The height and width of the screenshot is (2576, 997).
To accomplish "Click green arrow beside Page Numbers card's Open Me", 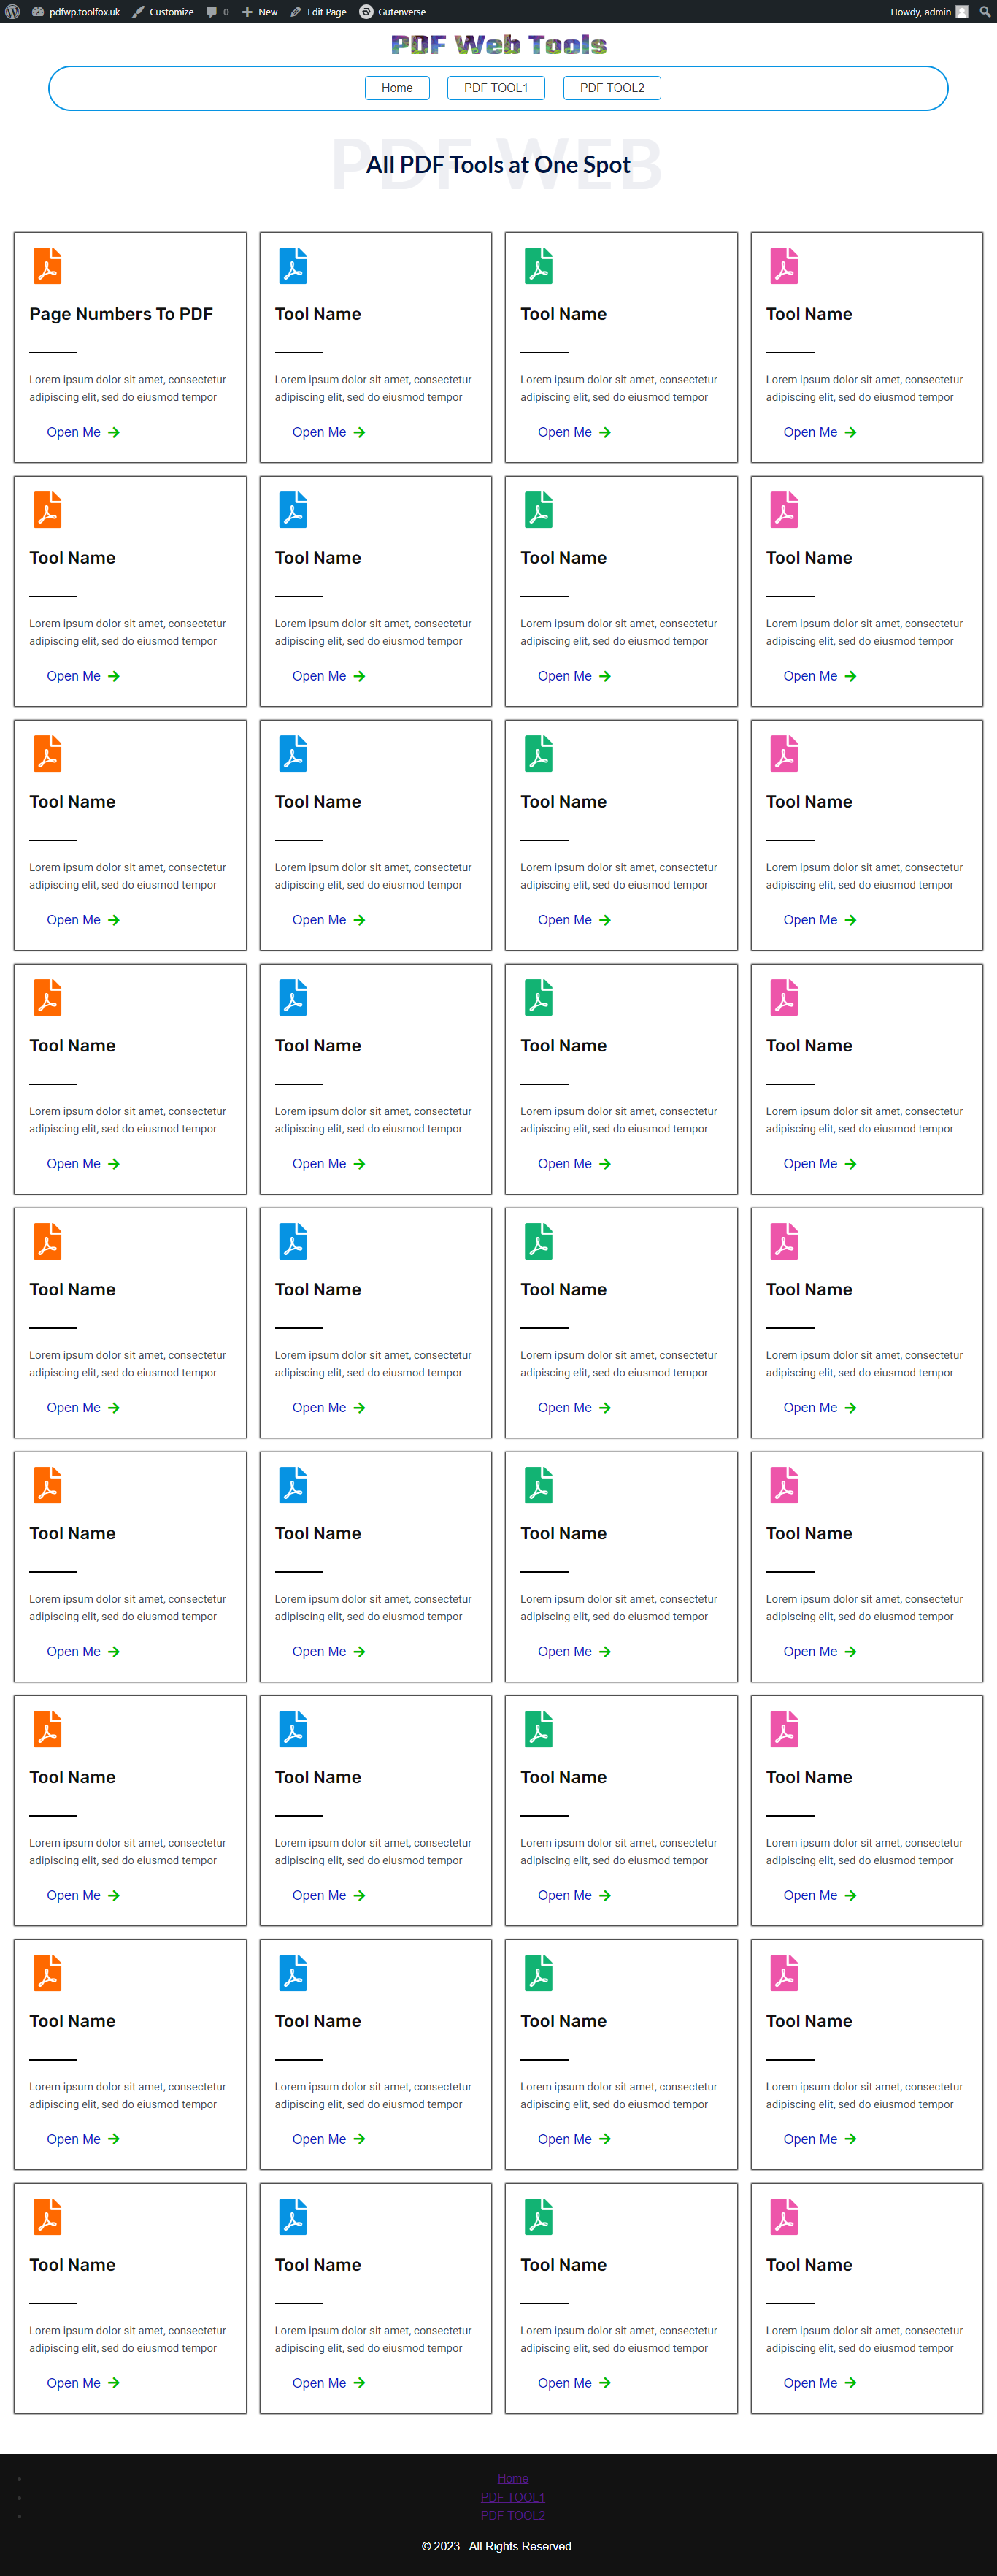I will point(114,433).
